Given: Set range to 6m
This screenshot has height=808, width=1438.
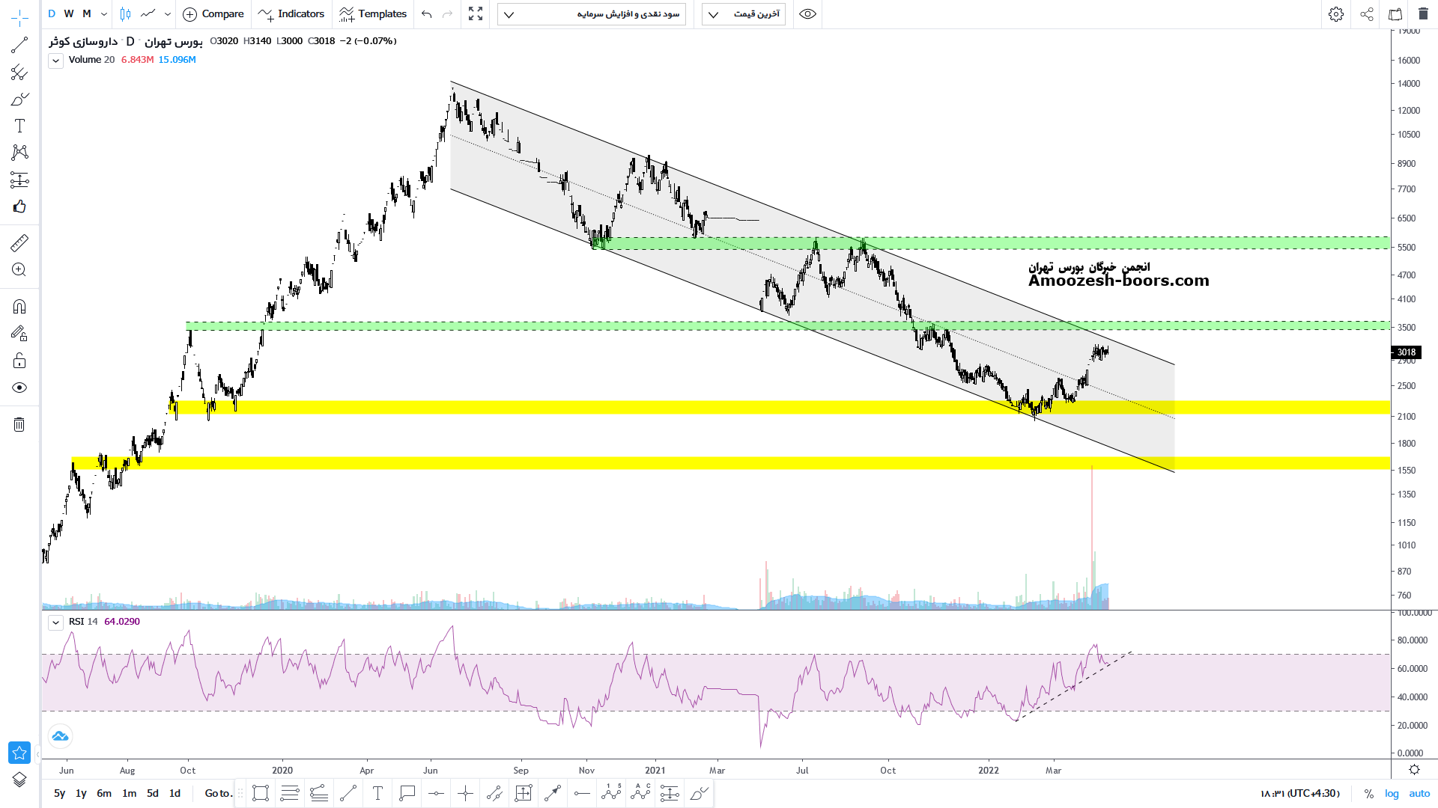Looking at the screenshot, I should [104, 793].
